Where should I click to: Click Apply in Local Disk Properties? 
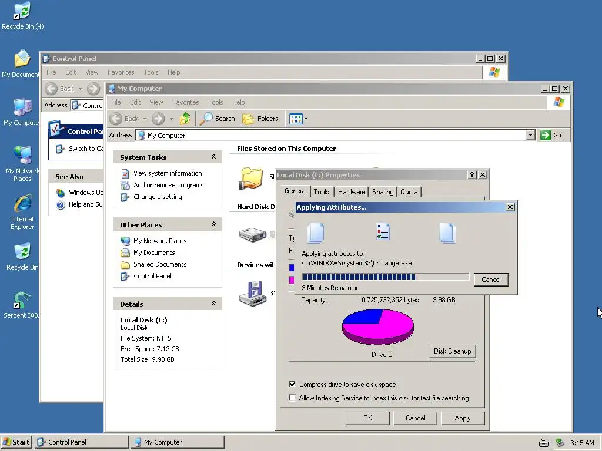[462, 418]
